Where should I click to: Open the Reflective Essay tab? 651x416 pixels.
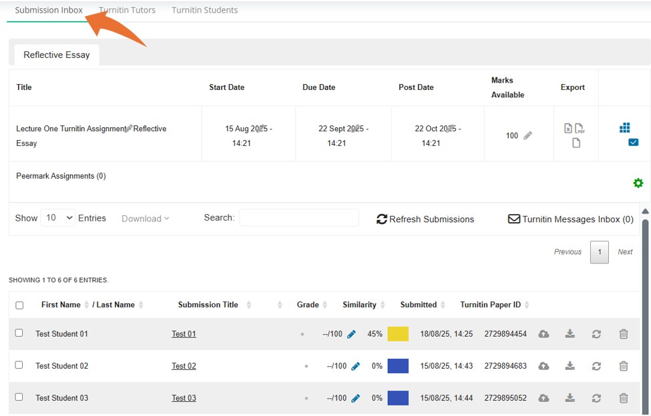click(x=57, y=55)
